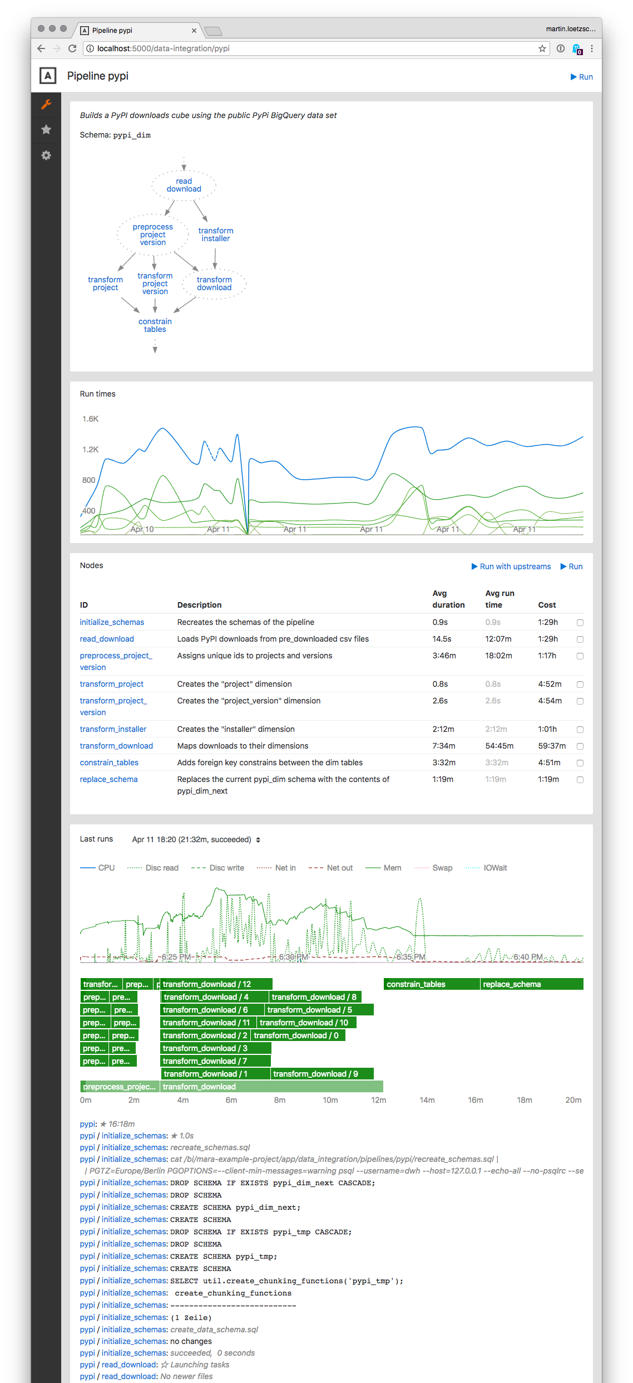The width and height of the screenshot is (633, 1383).
Task: Check the transform_project row checkbox
Action: [580, 685]
